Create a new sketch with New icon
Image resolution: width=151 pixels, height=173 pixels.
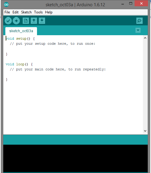point(26,21)
